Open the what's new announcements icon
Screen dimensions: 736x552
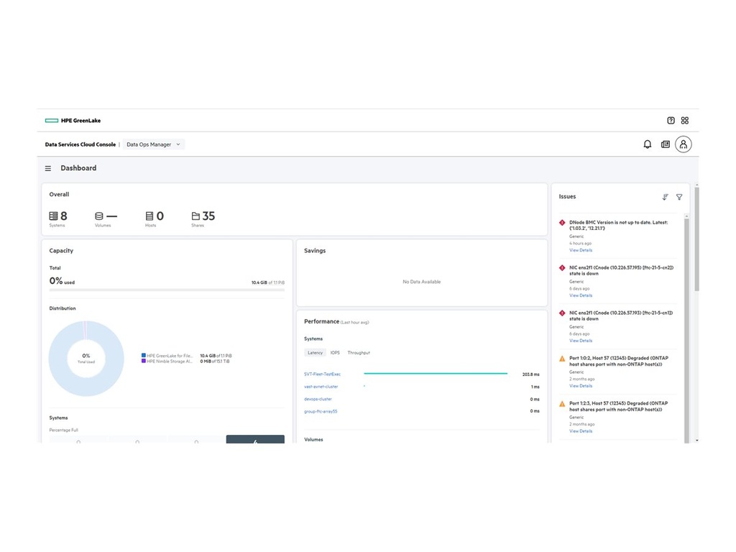pos(664,144)
